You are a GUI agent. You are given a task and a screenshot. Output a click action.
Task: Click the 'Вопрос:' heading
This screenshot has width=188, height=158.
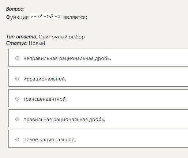click(x=15, y=9)
